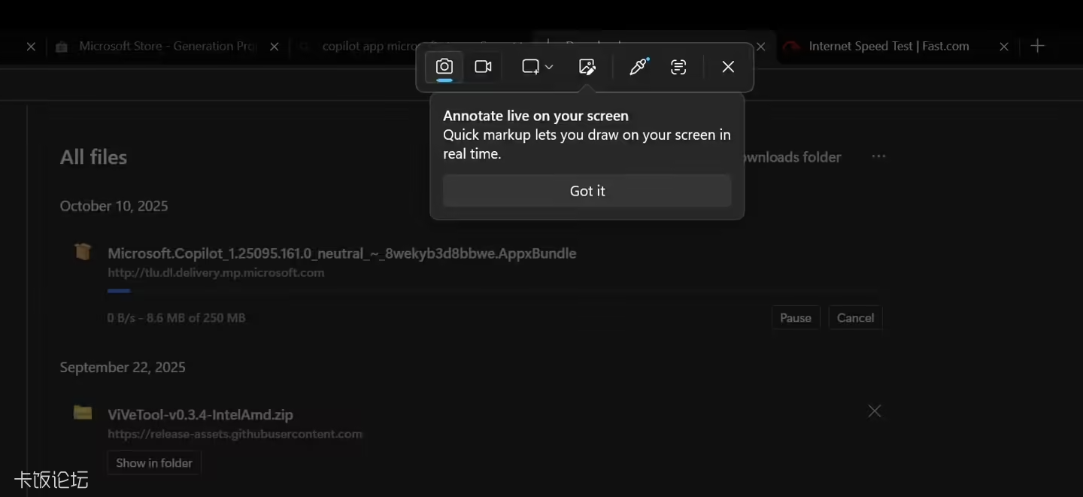Select the screenshot camera mode
Screen dimensions: 1083x497
(x=444, y=67)
